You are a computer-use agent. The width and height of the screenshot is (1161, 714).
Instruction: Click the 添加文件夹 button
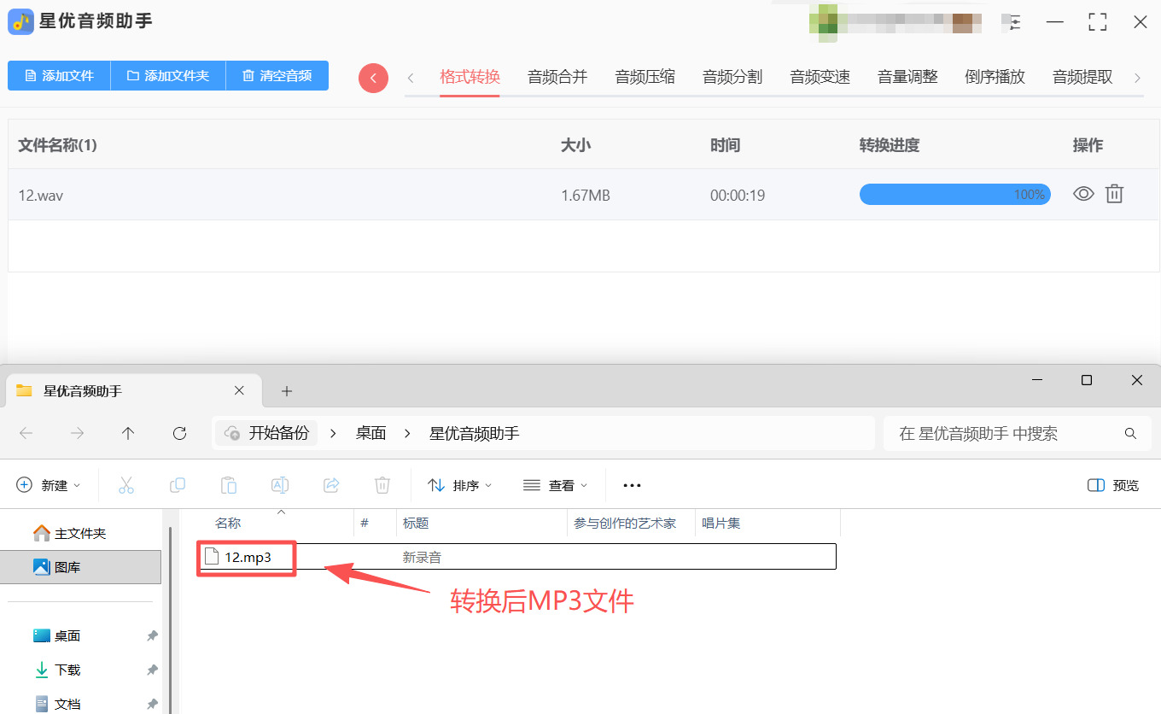tap(167, 75)
